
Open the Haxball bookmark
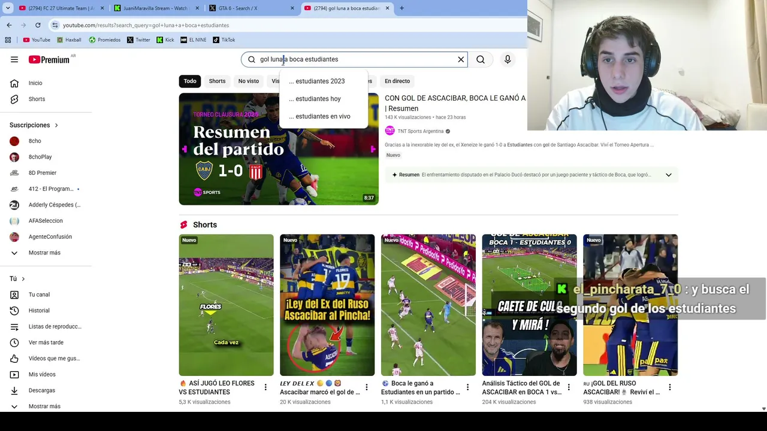coord(69,40)
